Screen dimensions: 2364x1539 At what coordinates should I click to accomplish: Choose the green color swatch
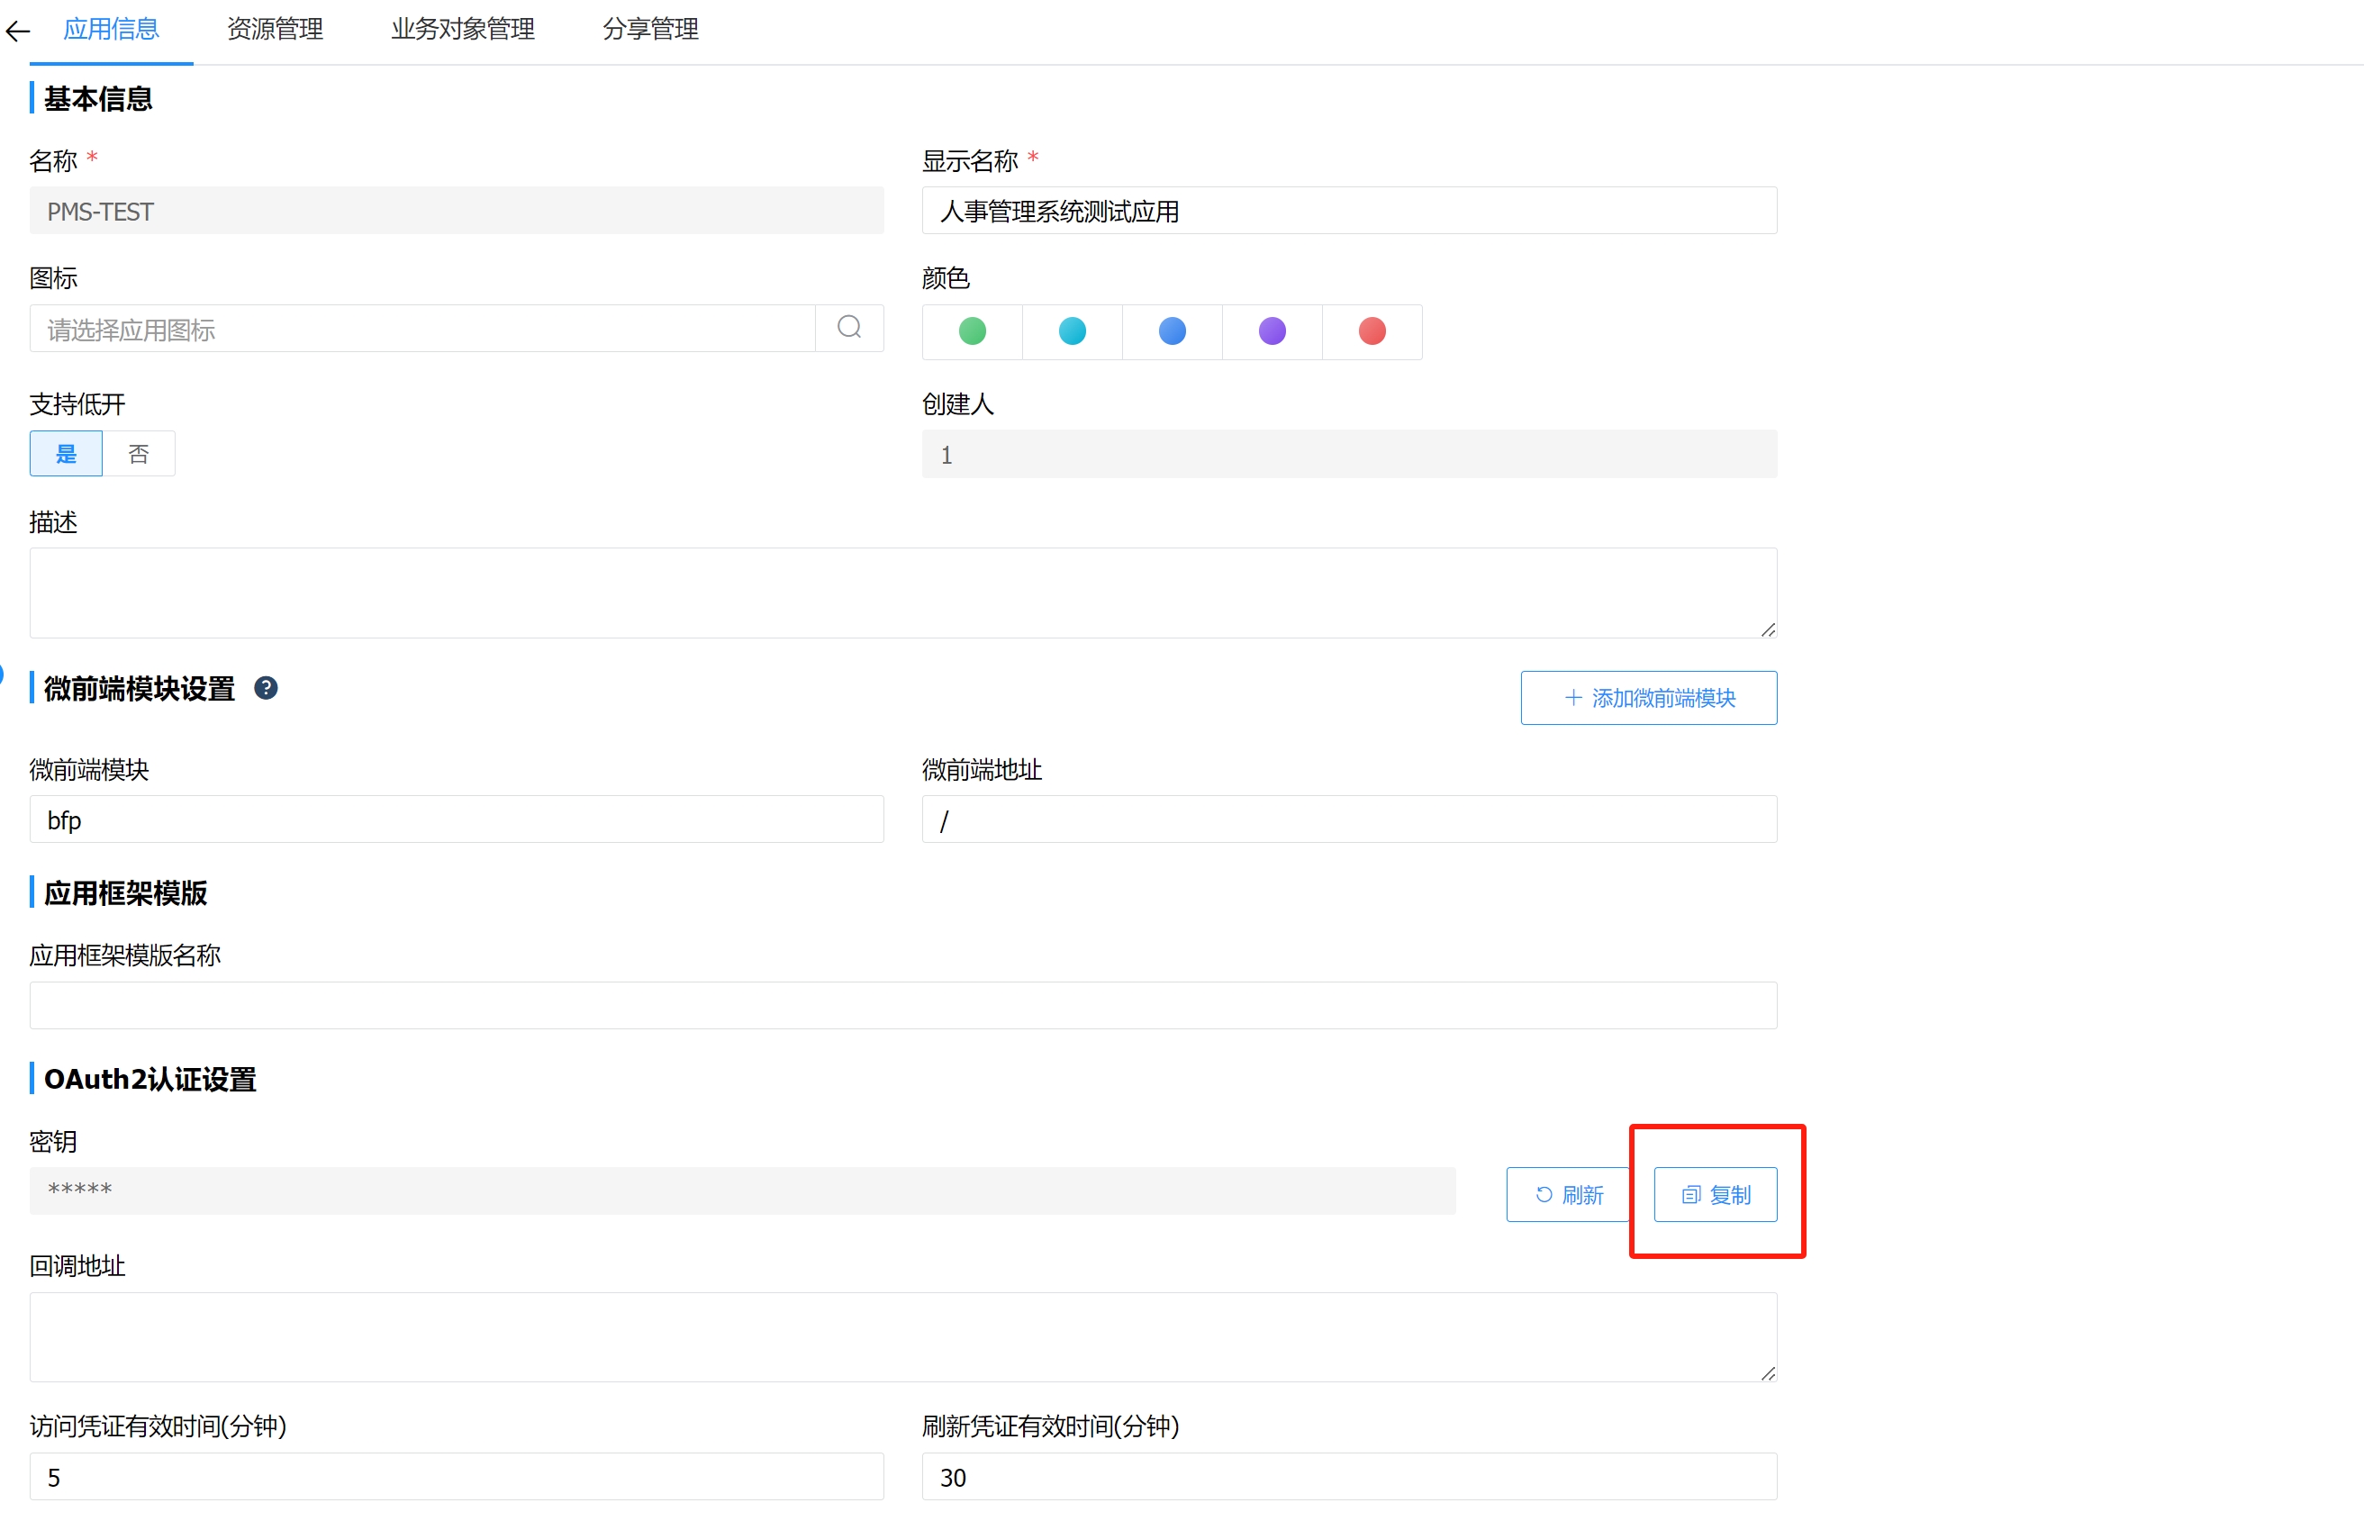coord(973,330)
